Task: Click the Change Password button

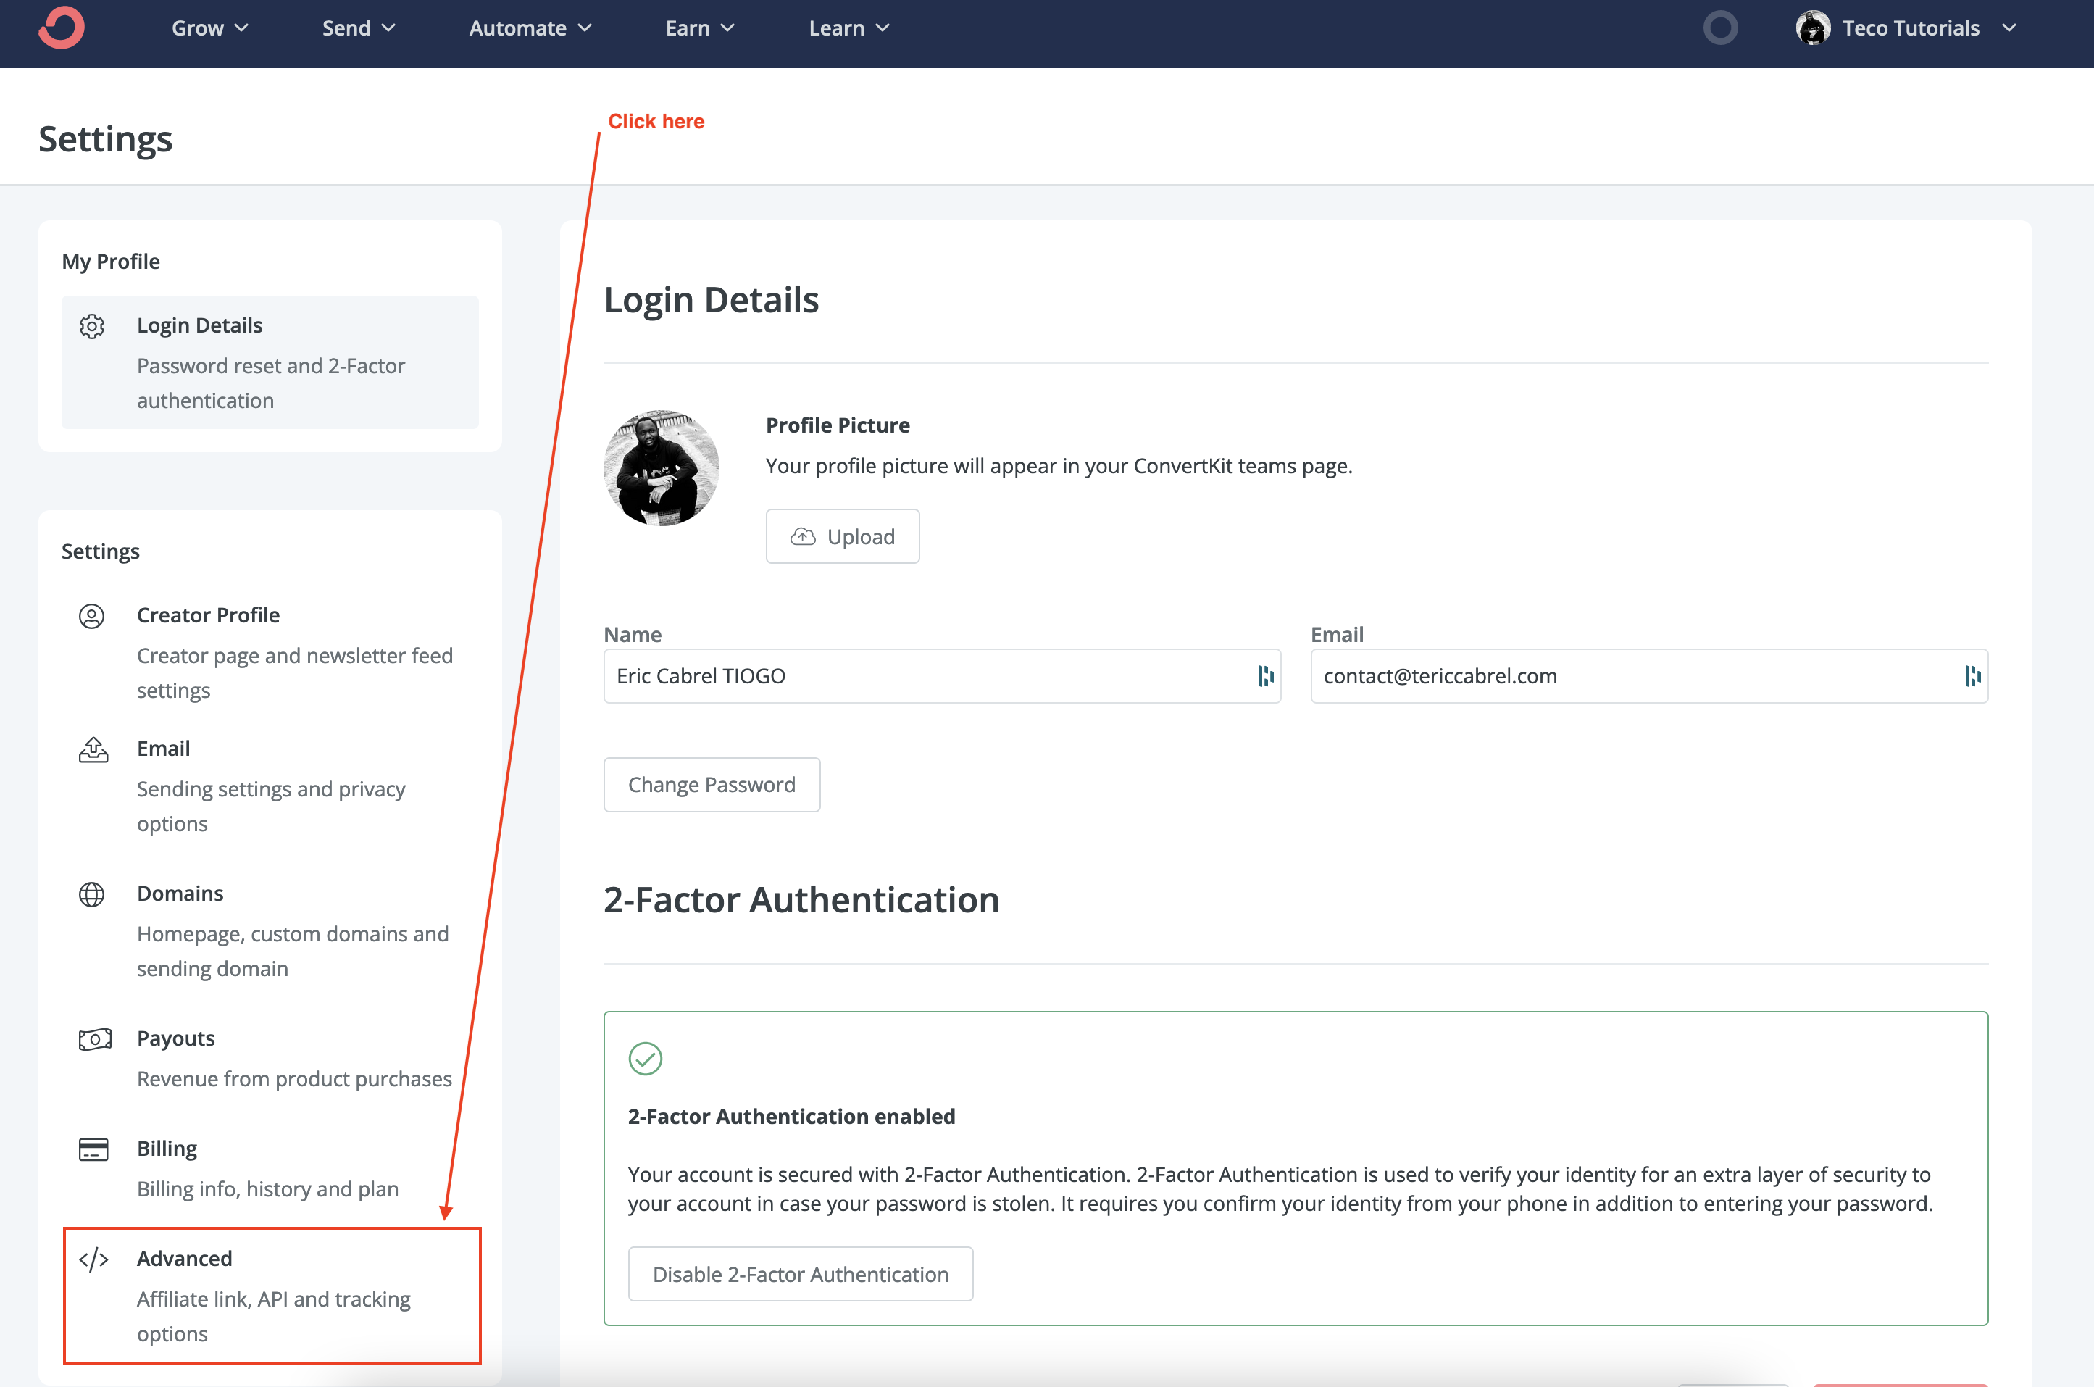Action: point(712,785)
